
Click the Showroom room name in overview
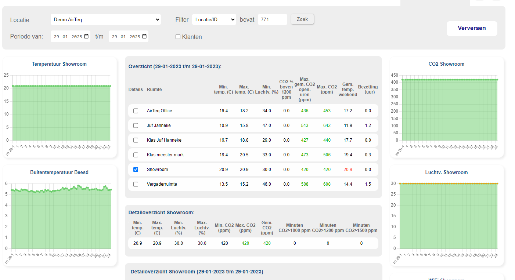157,170
